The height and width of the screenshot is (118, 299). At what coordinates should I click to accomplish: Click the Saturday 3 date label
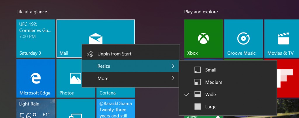click(30, 53)
